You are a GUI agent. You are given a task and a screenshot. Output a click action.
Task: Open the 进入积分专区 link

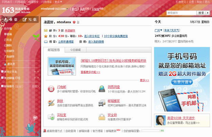[x=92, y=36]
